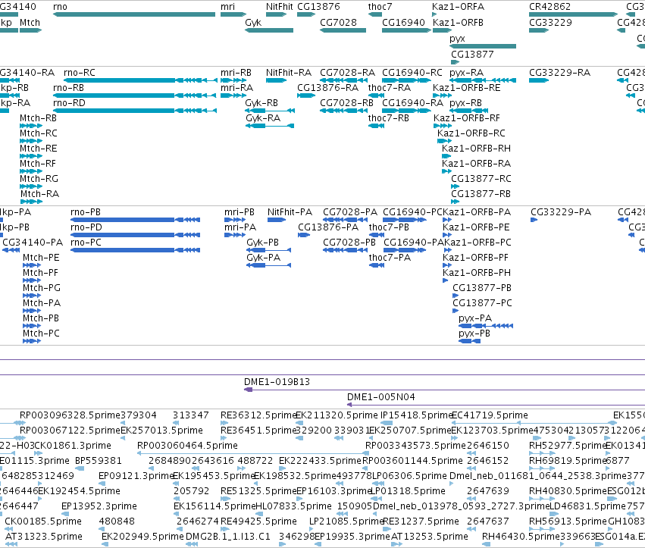The image size is (645, 548).
Task: Open transcript rno-RC
Action: tap(80, 73)
